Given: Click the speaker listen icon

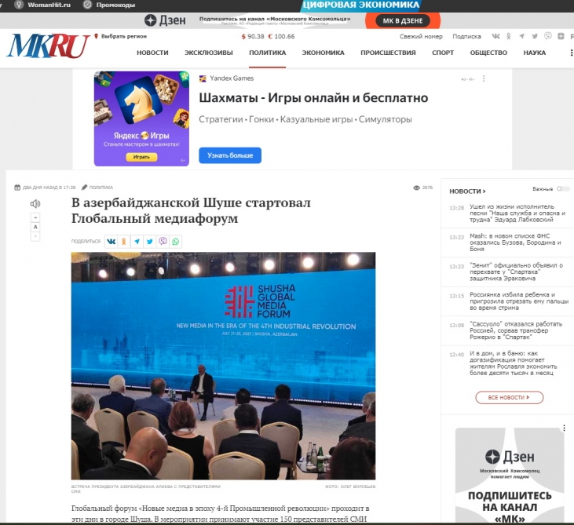Looking at the screenshot, I should [35, 204].
